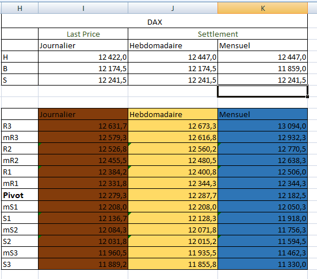
Task: Click cell with value 12 526,8
Action: [83, 149]
